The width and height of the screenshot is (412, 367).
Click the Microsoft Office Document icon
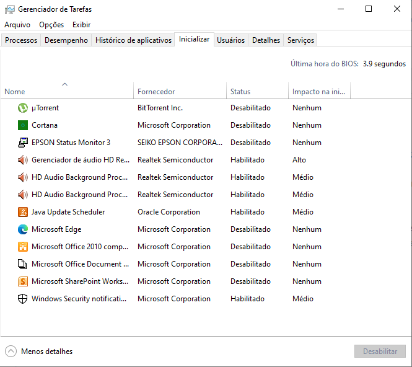[x=23, y=264]
